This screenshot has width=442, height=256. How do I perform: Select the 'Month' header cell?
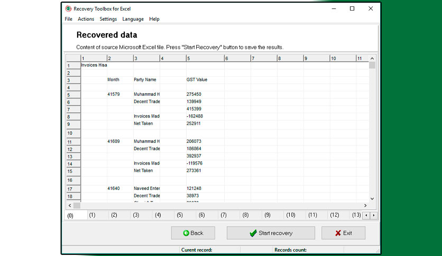click(120, 80)
